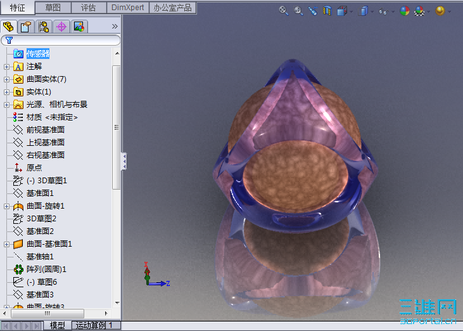
Task: Open the Hide/Show Items dropdown arrow
Action: click(393, 12)
